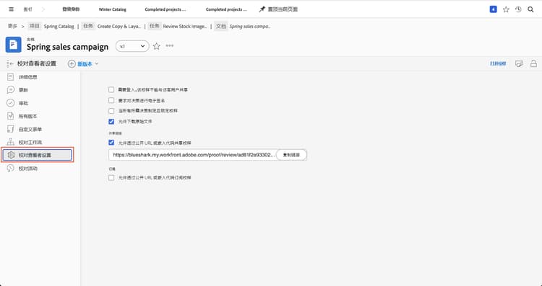This screenshot has height=286, width=542.
Task: Toggle the electronic signature checkbox
Action: (111, 100)
